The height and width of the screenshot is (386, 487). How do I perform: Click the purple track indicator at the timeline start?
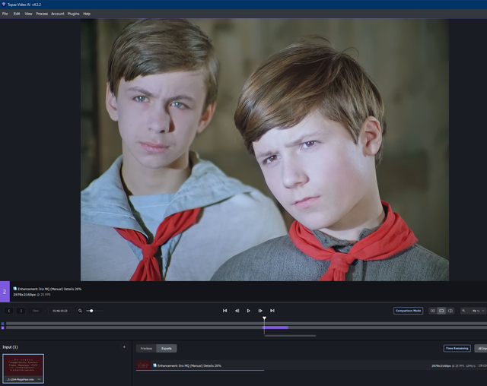point(2,327)
